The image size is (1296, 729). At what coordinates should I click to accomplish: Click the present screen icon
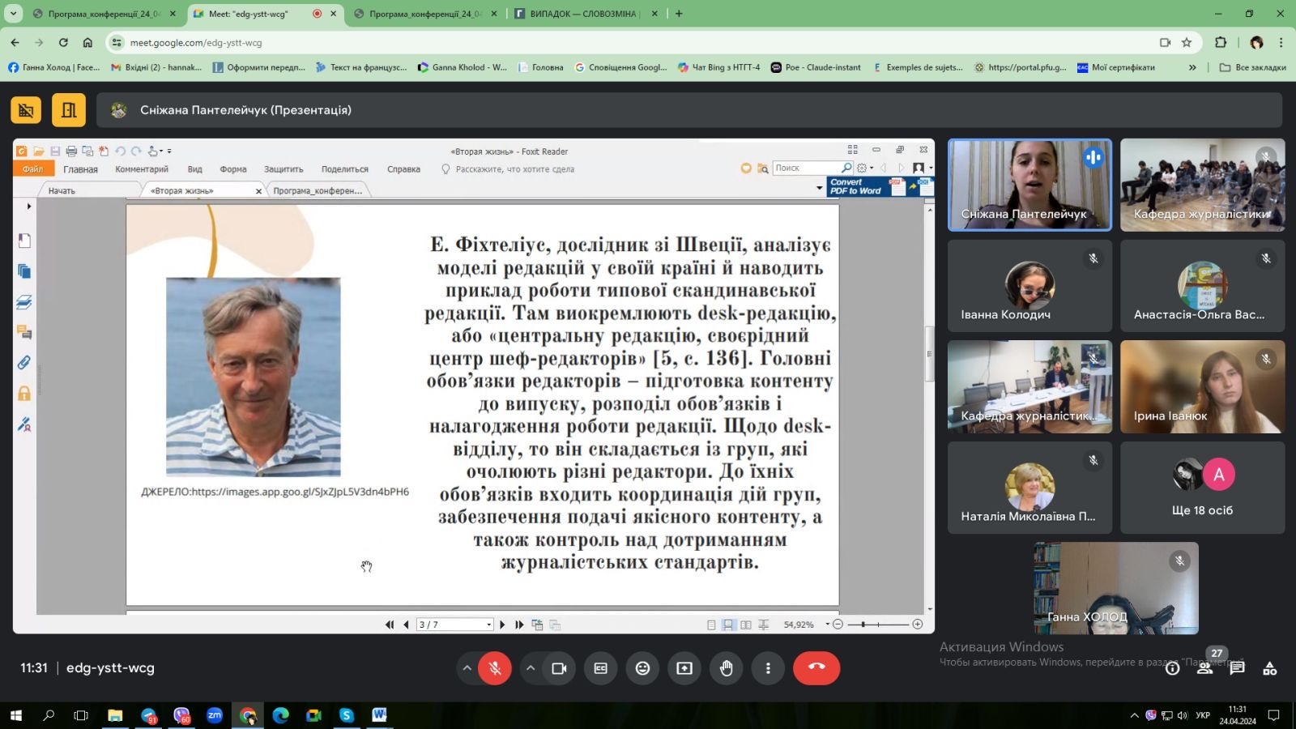pos(684,668)
